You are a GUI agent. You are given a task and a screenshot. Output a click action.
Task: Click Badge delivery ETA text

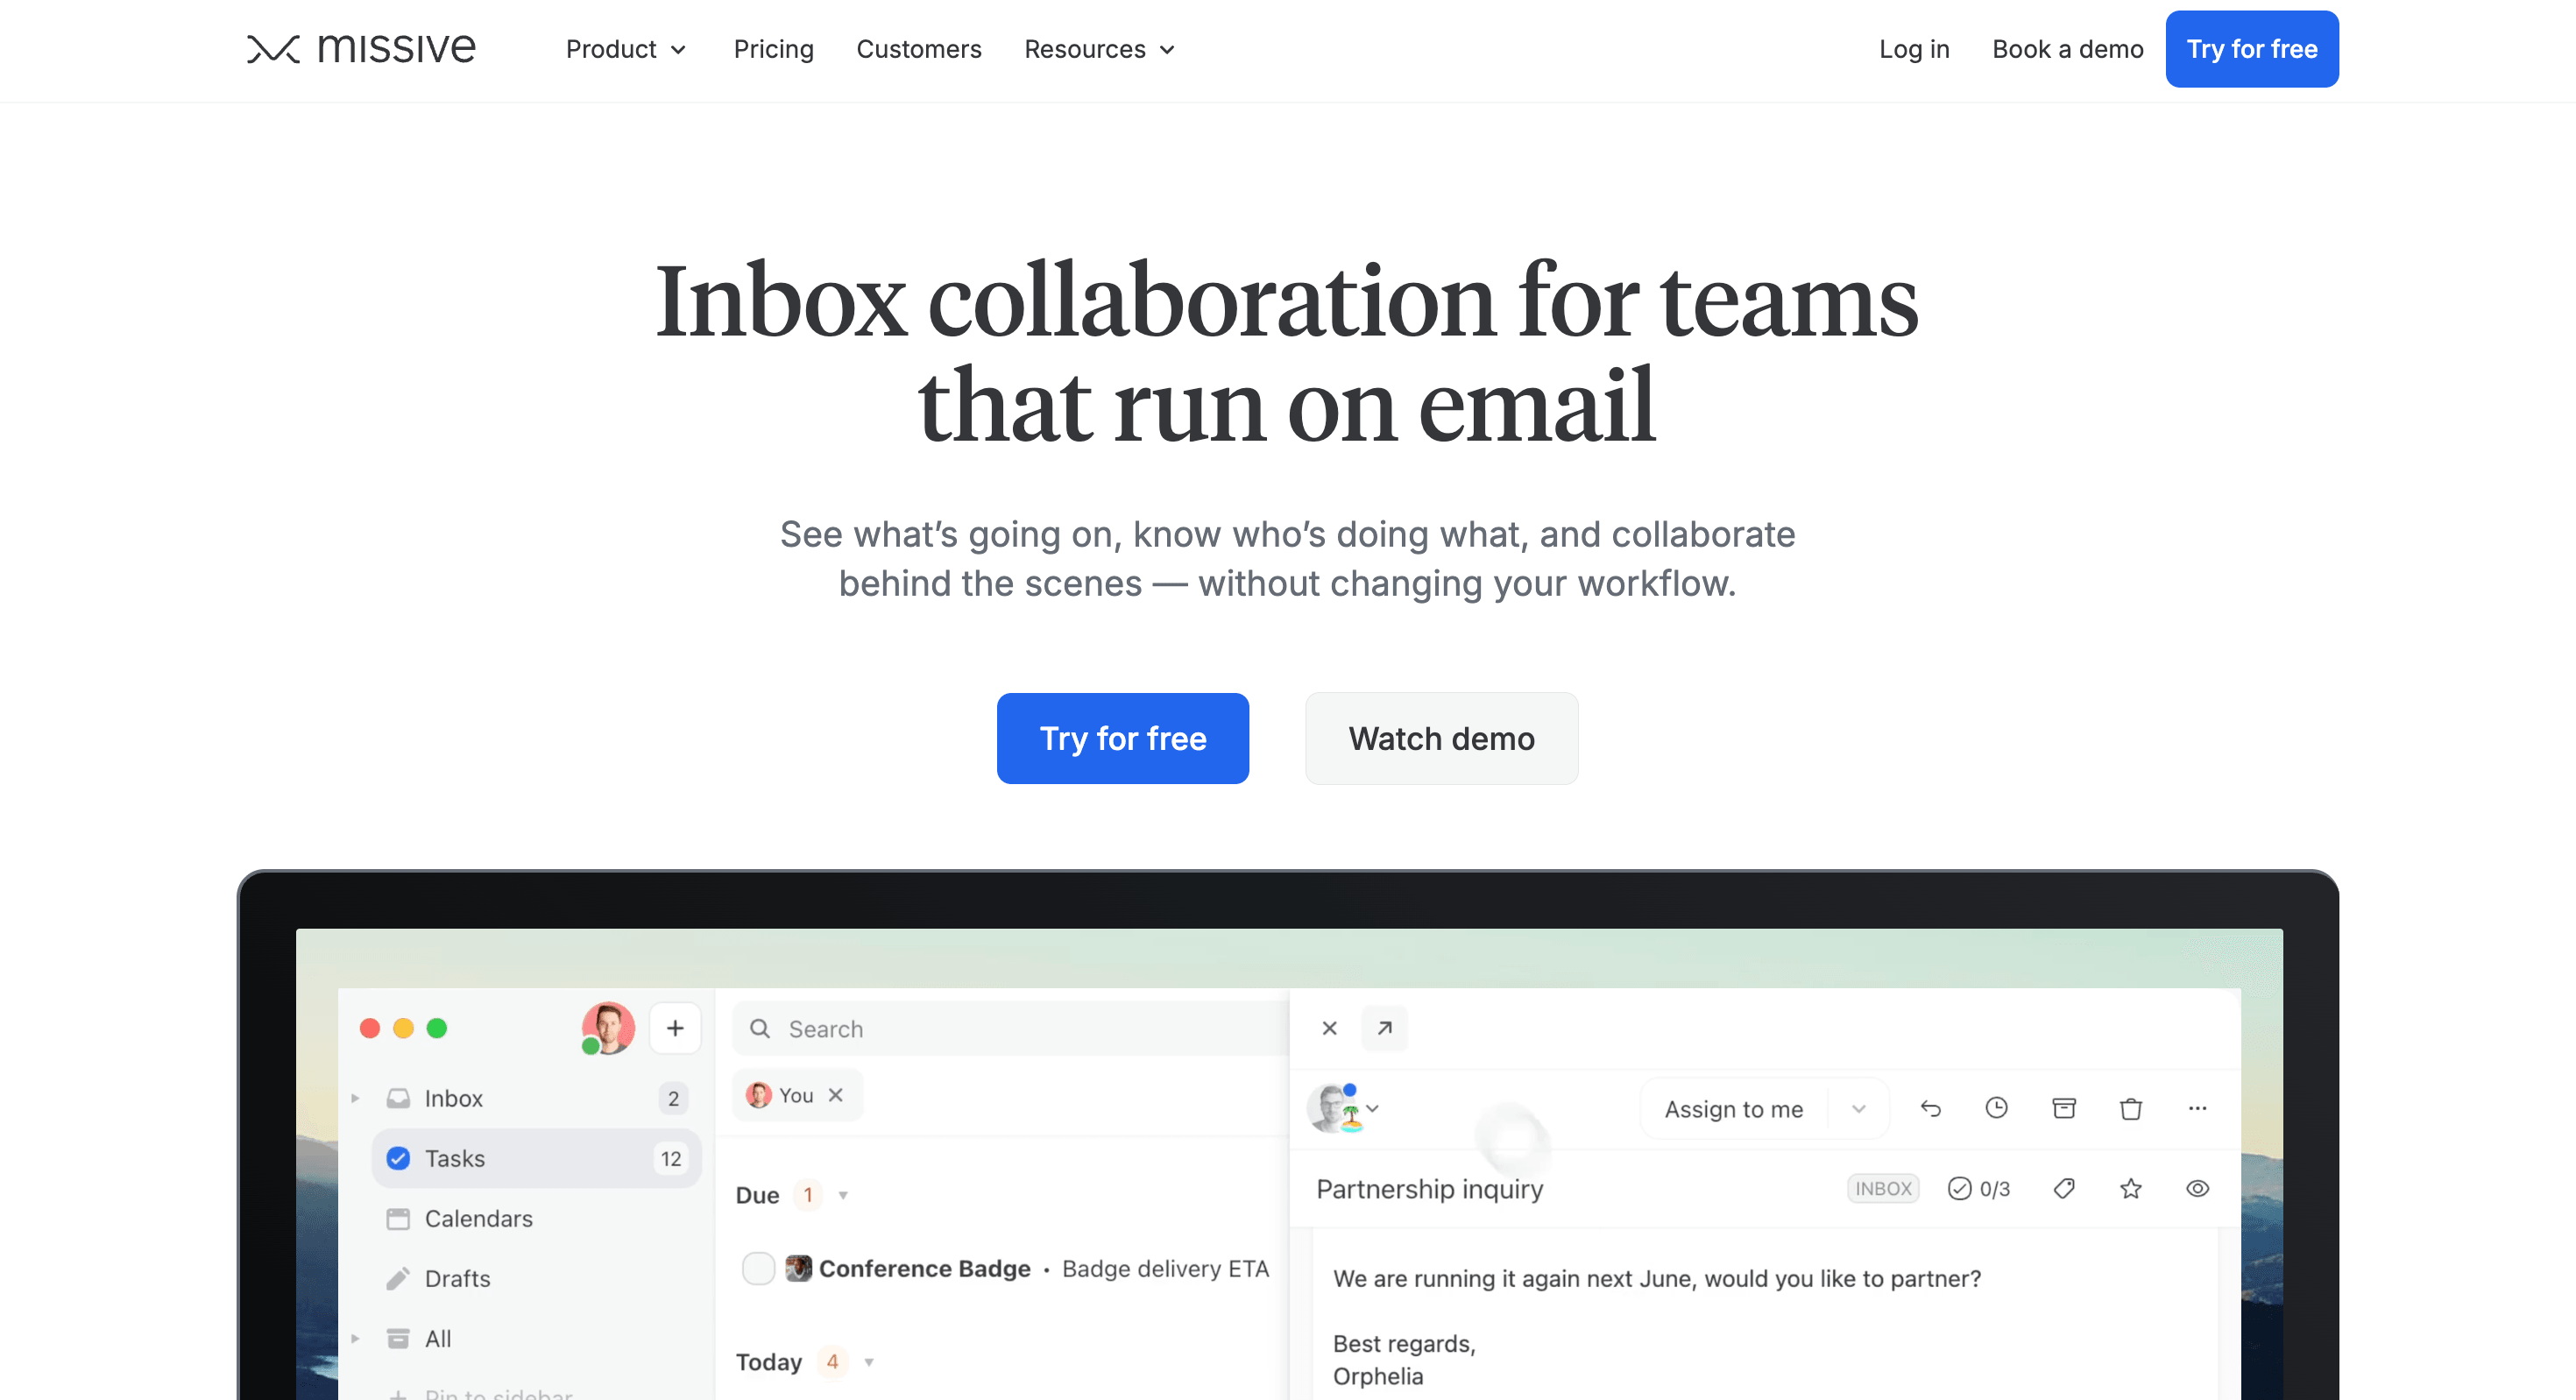(x=1165, y=1268)
